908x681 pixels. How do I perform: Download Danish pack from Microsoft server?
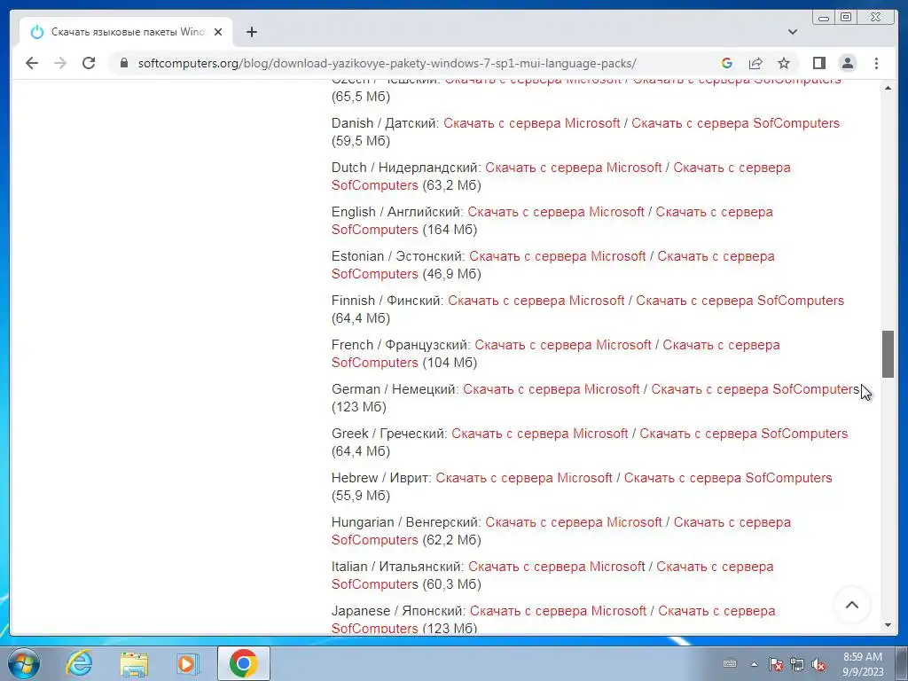coord(532,123)
